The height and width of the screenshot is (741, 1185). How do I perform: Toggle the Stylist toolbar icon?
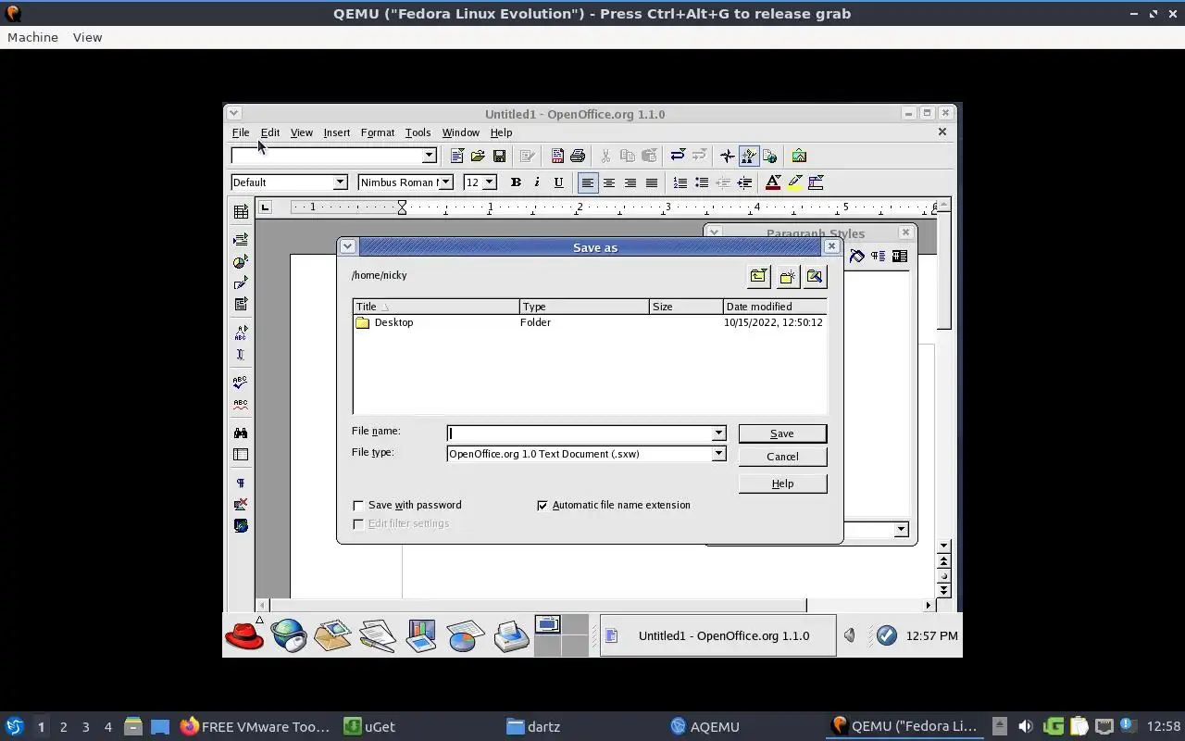(748, 156)
